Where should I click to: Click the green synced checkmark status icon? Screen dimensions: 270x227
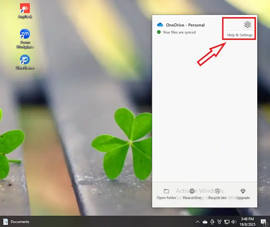159,32
